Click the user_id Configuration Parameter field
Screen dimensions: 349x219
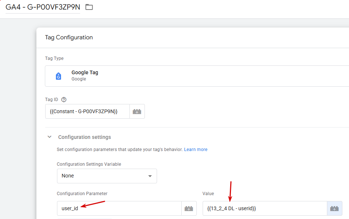[x=119, y=208]
